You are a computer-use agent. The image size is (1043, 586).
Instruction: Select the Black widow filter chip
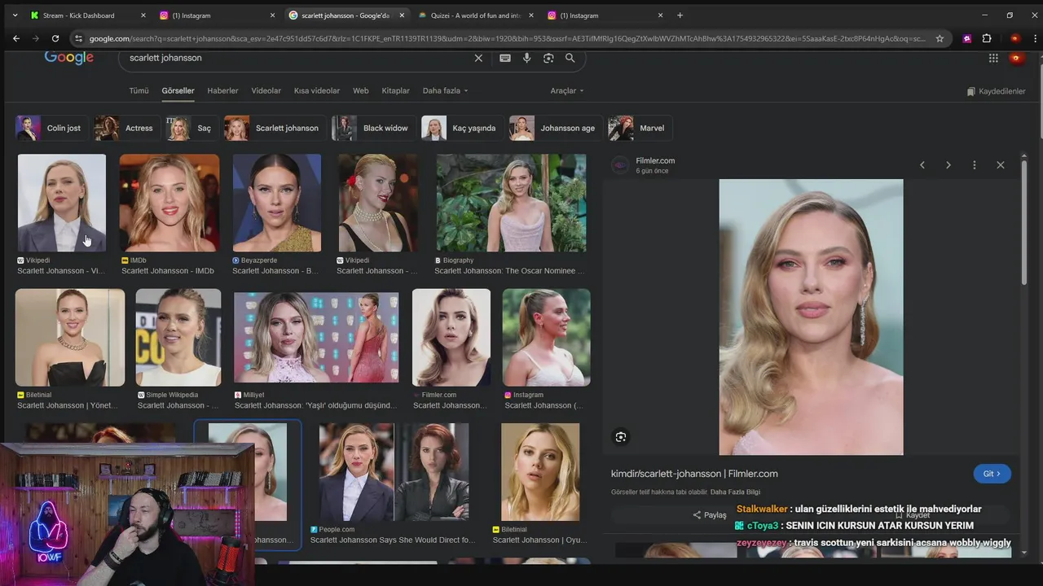[x=372, y=128]
